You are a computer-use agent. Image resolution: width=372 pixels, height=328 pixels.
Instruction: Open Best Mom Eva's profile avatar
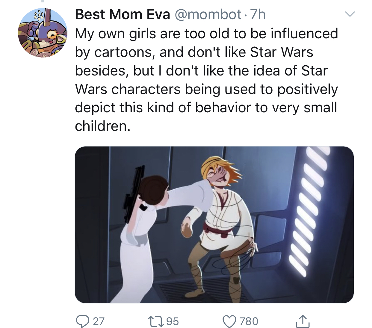(43, 33)
